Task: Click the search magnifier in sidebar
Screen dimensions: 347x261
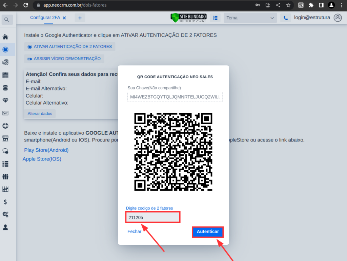Action: 7,20
